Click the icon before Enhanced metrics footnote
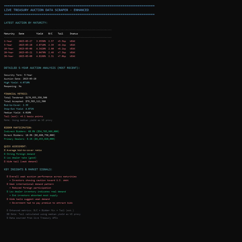The image size is (242, 242). [x=8, y=210]
